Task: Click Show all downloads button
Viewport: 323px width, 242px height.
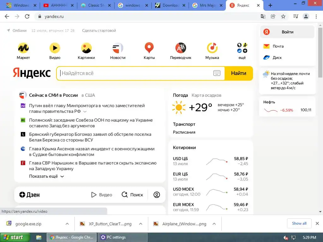Action: (299, 223)
